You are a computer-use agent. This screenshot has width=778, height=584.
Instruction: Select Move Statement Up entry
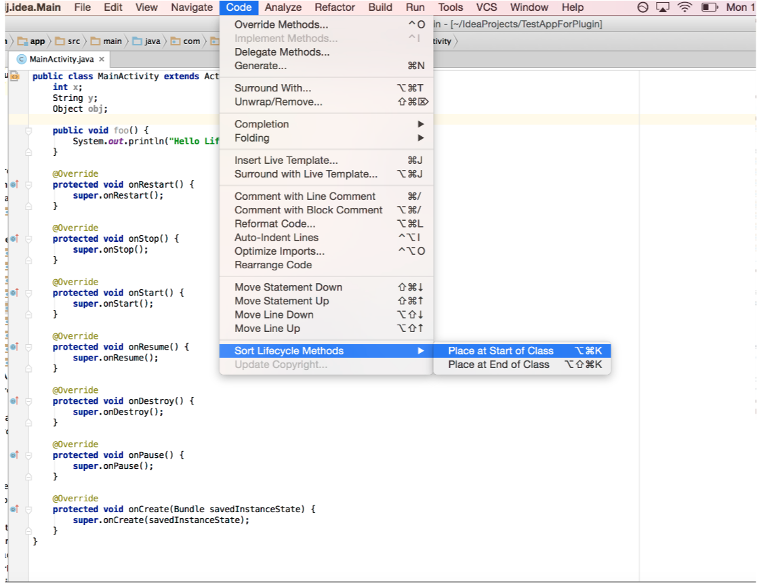327,301
